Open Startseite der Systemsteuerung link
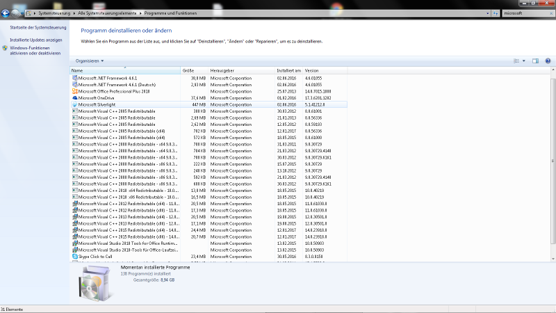556x313 pixels. click(x=38, y=27)
